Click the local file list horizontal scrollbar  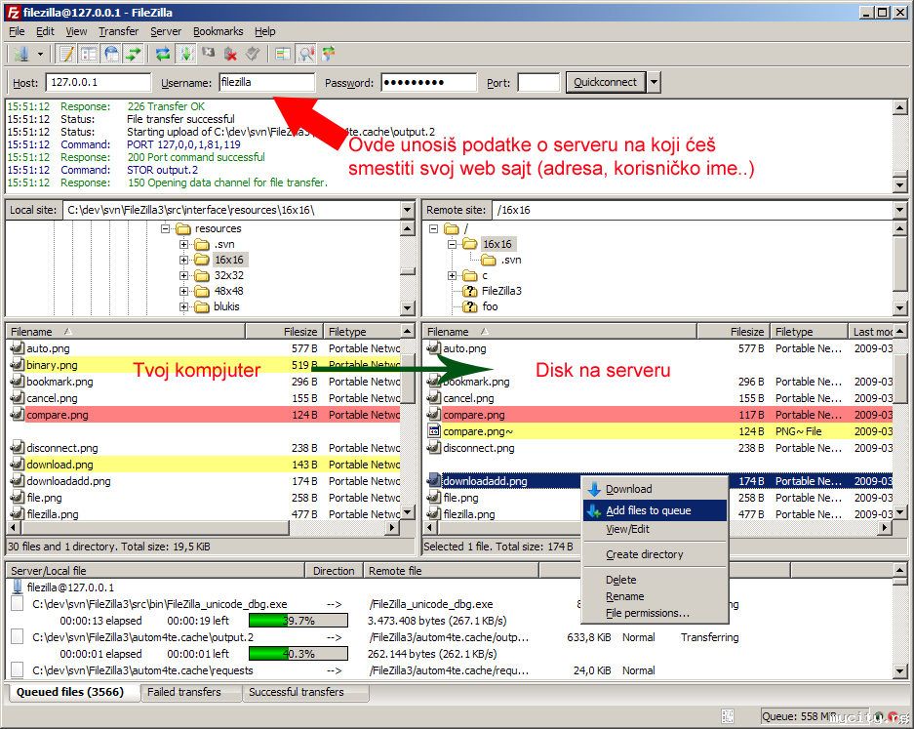(203, 528)
